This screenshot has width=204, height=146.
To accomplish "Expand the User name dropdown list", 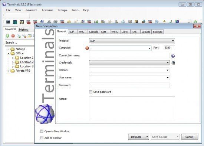I will coord(168,78).
